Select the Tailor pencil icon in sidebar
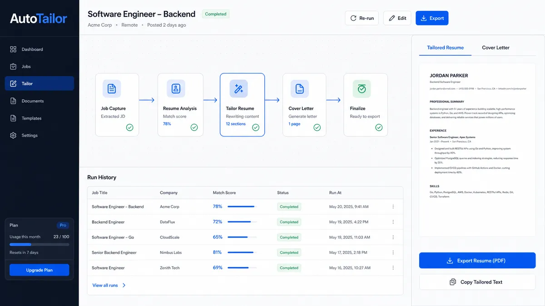The height and width of the screenshot is (306, 545). click(13, 84)
